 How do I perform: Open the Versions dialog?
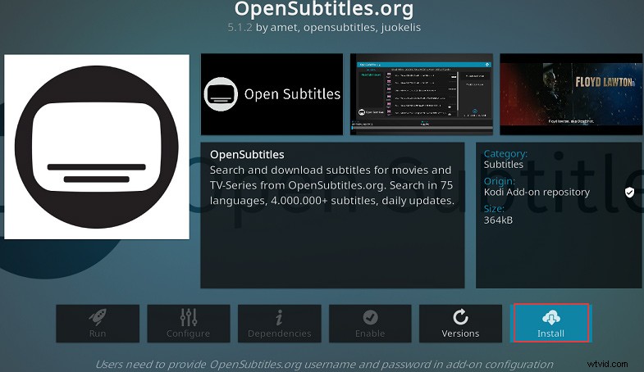click(460, 323)
